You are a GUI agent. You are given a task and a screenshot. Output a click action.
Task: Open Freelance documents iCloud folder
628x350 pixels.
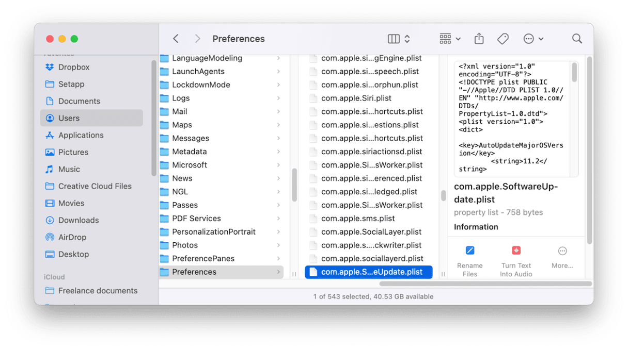click(91, 291)
